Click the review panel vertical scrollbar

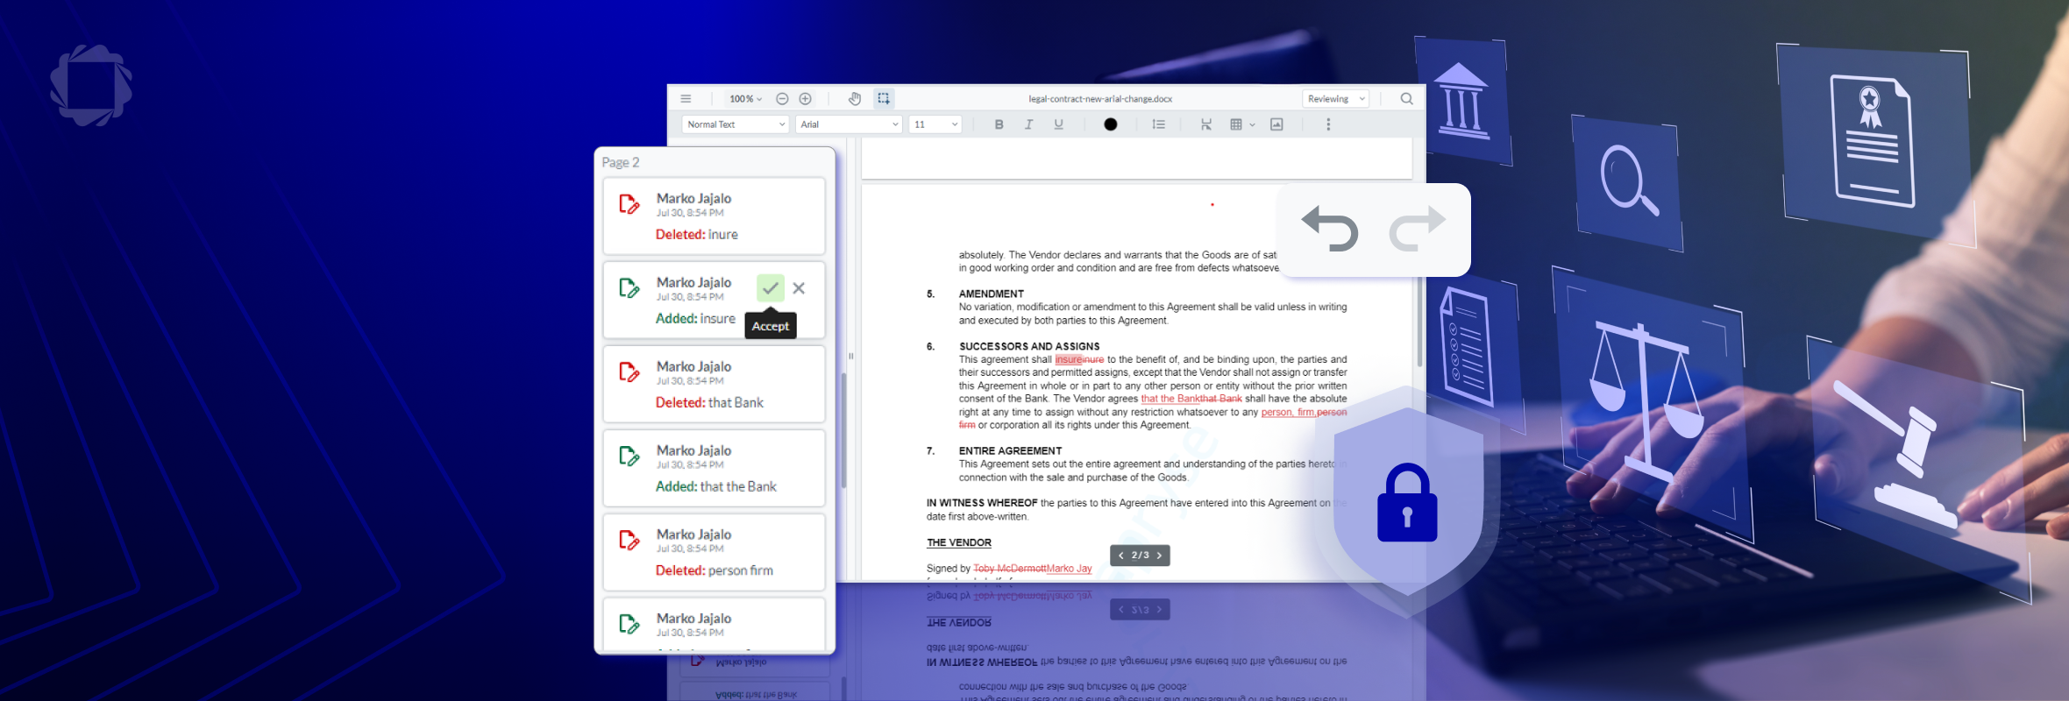click(x=843, y=430)
